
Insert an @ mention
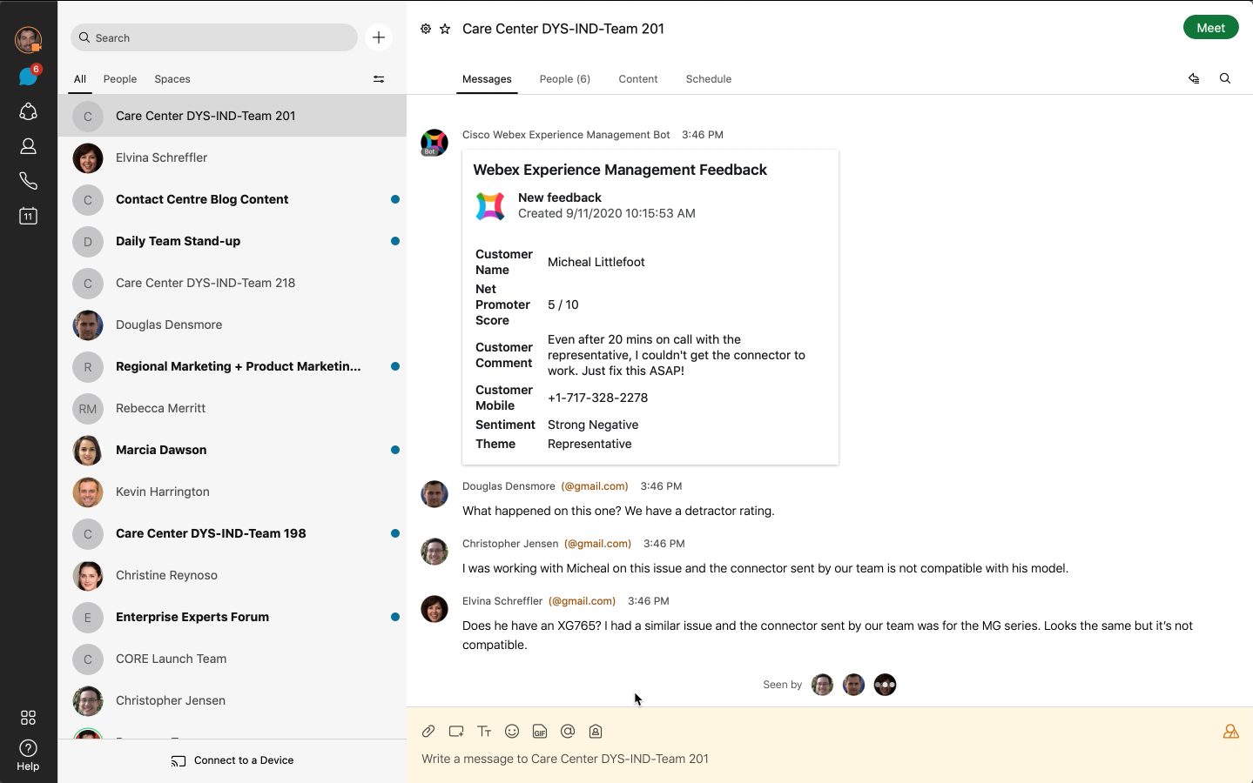[x=568, y=732]
